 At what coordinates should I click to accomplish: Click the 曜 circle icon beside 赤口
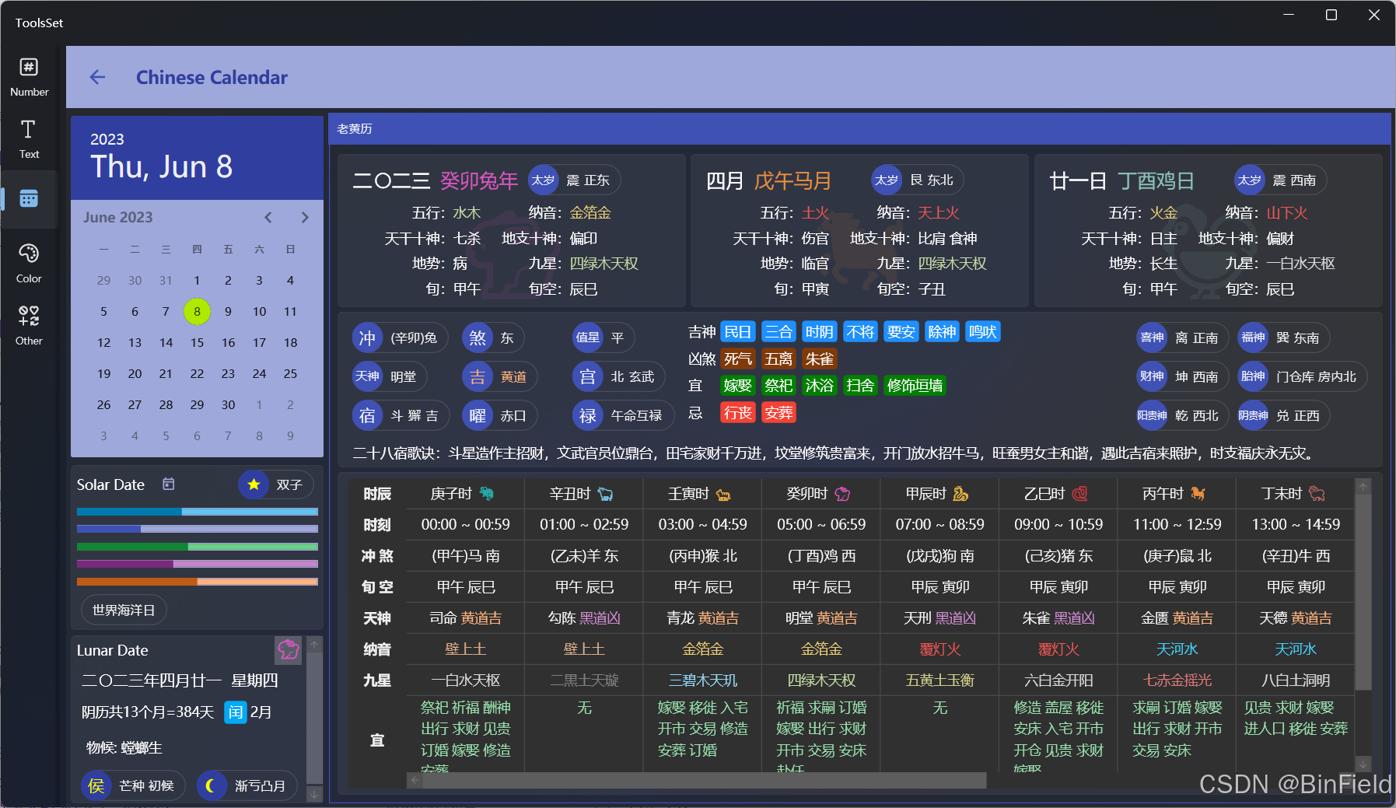coord(478,415)
